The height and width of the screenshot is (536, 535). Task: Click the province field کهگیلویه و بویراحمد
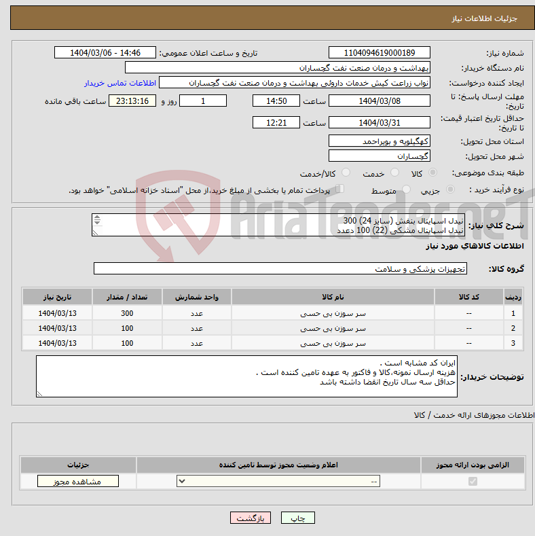point(380,141)
